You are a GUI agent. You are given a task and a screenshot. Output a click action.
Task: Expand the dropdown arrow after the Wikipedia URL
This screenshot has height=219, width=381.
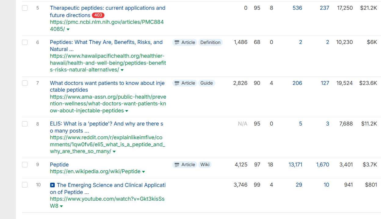pyautogui.click(x=143, y=172)
